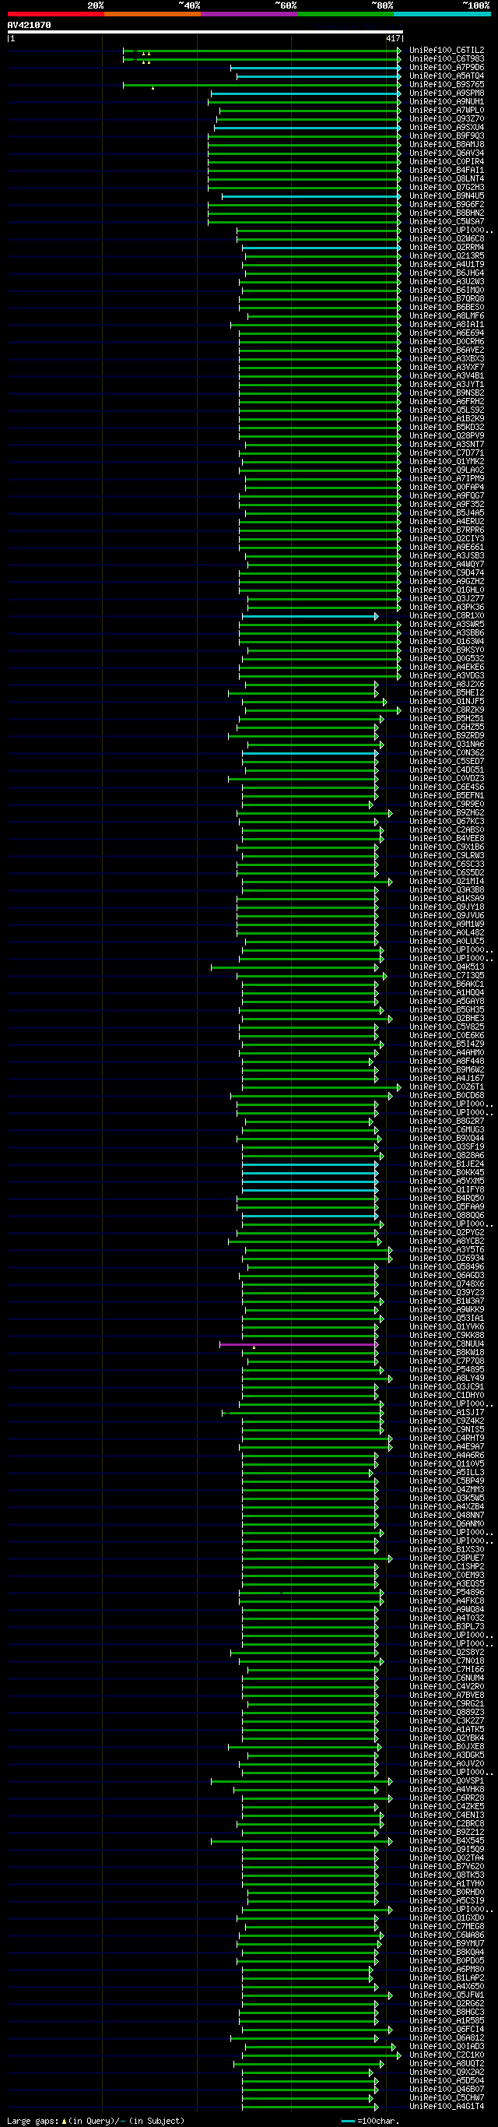
Task: Select label UniRef100_C7I3Q5
Action: [x=446, y=976]
